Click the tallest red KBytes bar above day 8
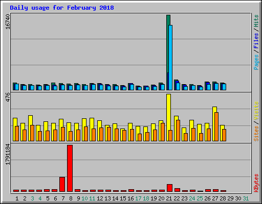Image resolution: width=262 pixels, height=204 pixels. [70, 168]
